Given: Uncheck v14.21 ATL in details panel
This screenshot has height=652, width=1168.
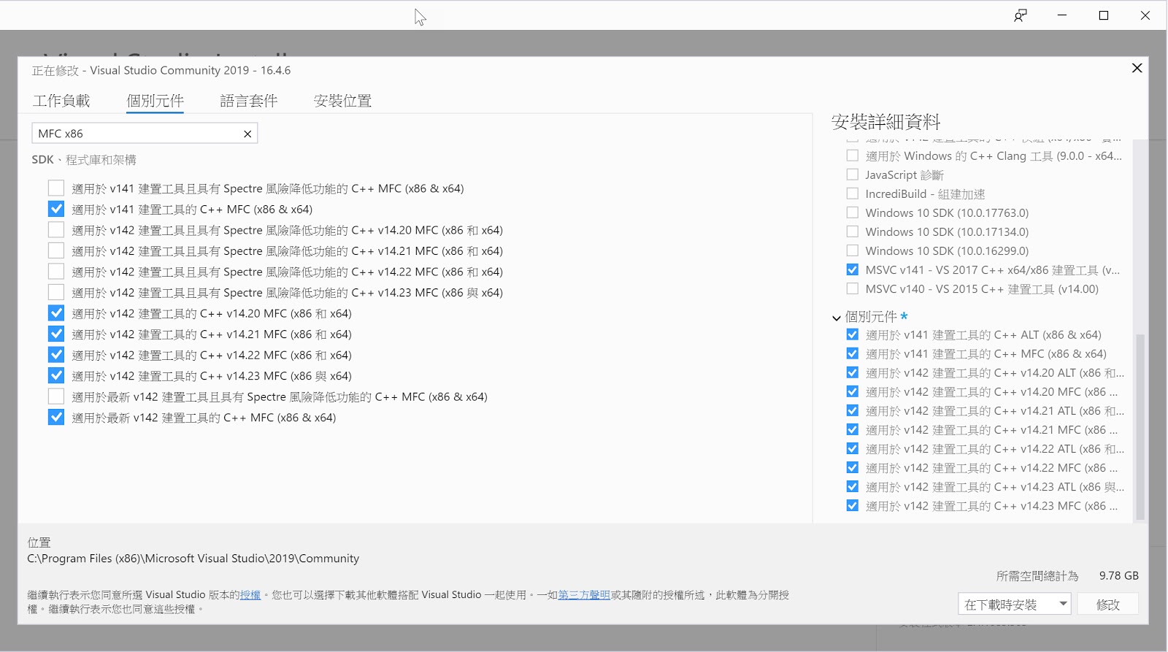Looking at the screenshot, I should tap(852, 410).
